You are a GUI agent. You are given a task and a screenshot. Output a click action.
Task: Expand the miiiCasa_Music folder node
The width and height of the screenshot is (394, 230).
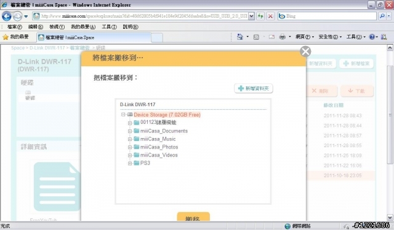pos(130,139)
